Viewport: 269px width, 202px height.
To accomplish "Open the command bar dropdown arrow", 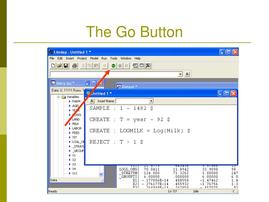I will (x=180, y=74).
